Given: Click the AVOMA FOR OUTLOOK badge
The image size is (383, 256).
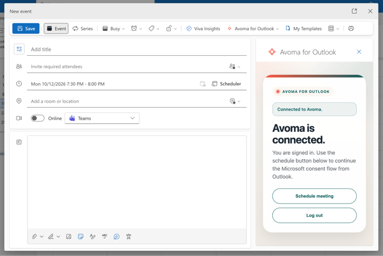Looking at the screenshot, I should (303, 92).
